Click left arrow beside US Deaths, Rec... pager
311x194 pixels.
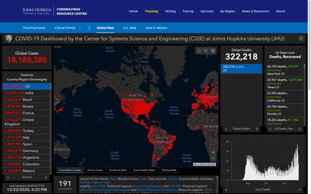[270, 129]
